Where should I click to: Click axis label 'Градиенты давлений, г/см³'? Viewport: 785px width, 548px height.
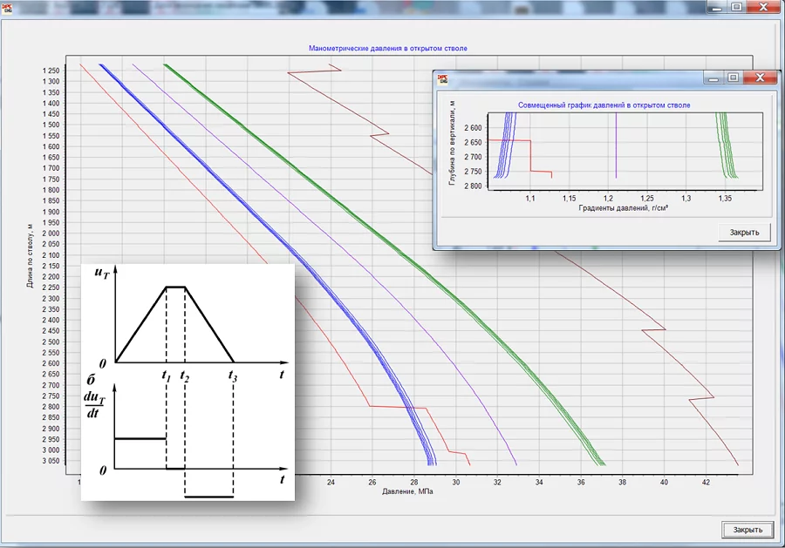(x=624, y=207)
